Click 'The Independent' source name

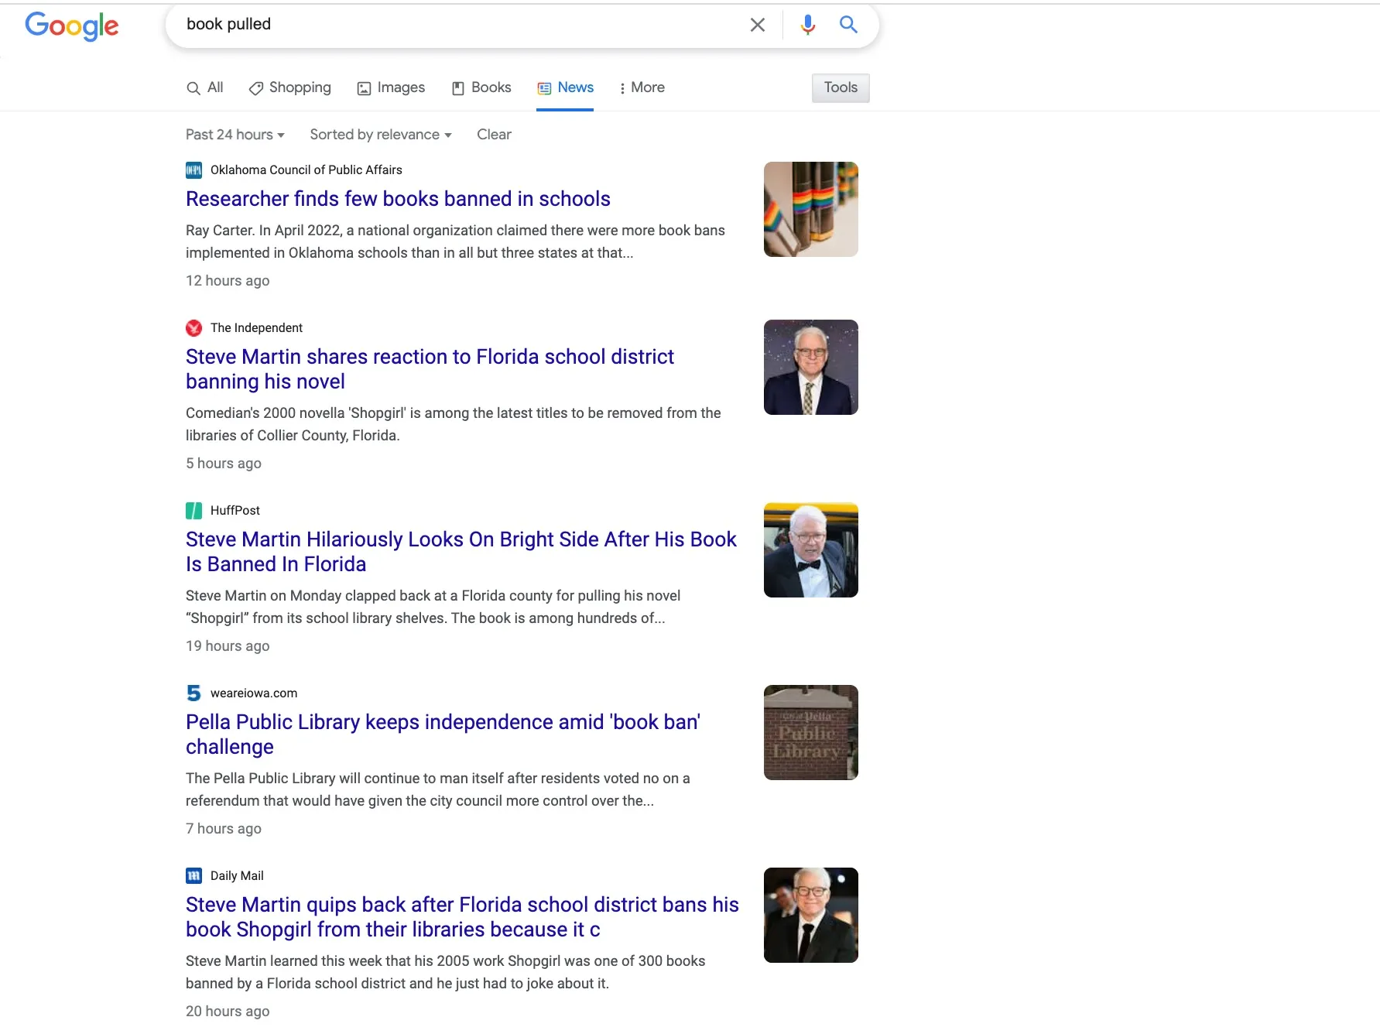[x=256, y=327]
